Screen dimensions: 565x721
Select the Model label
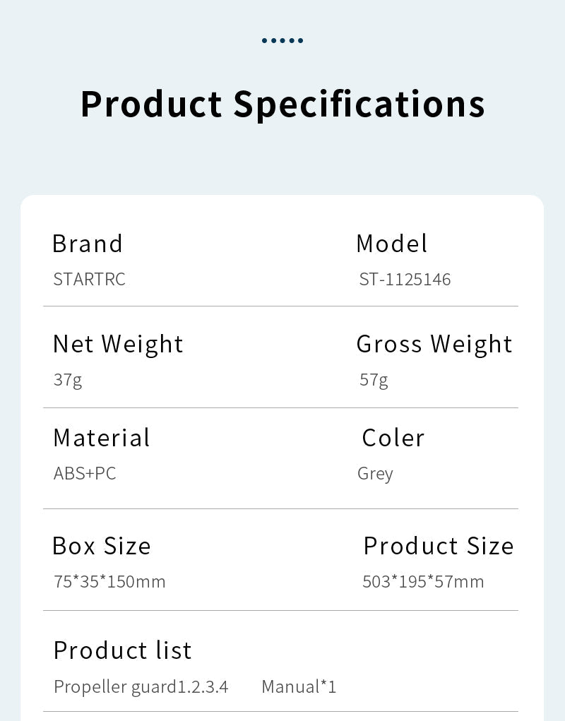[x=392, y=244]
